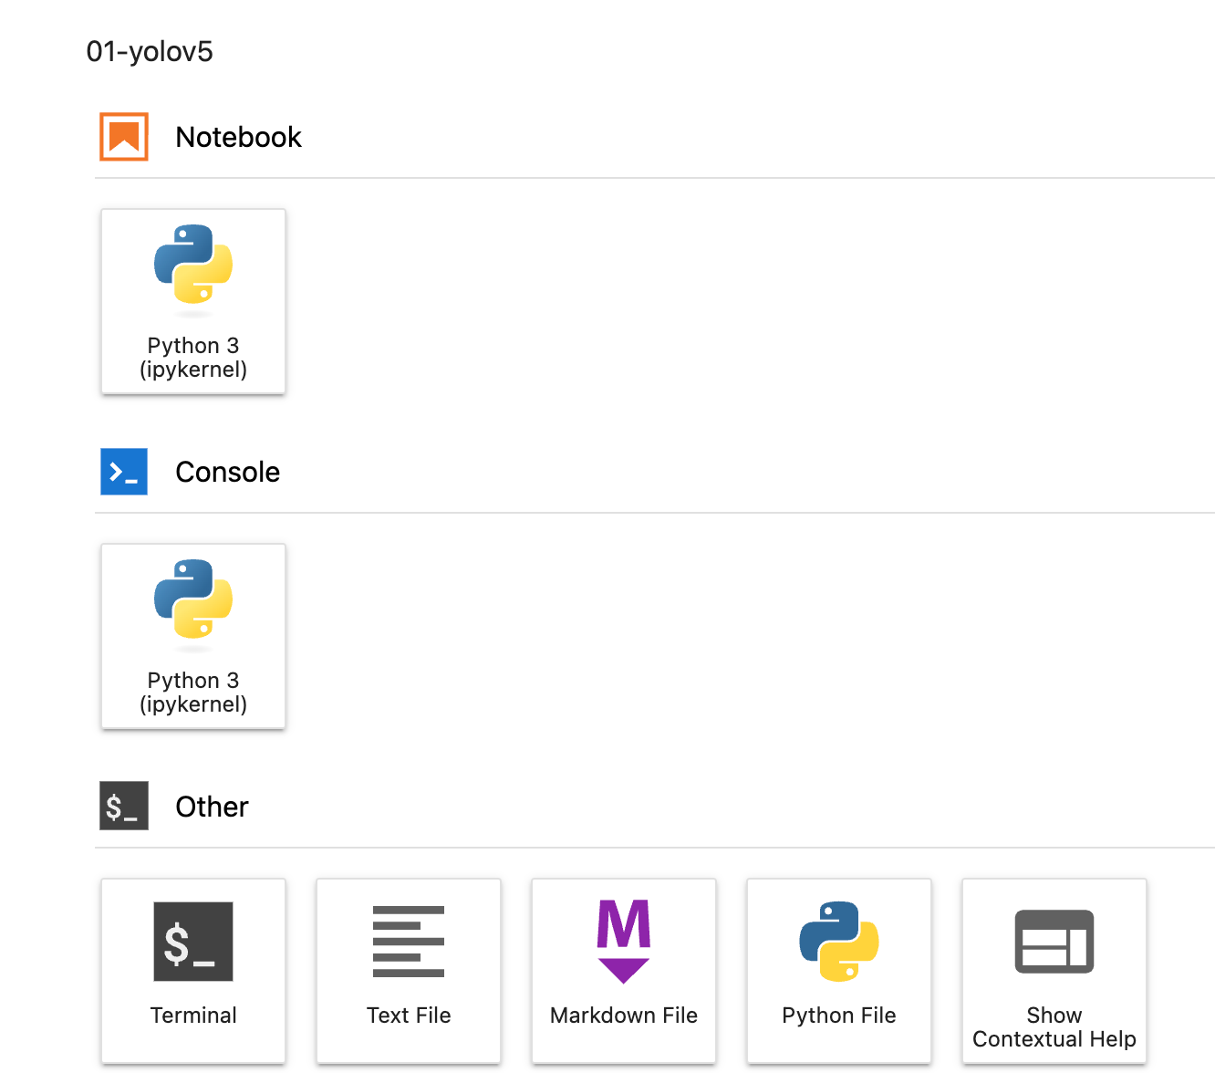The image size is (1215, 1073).
Task: Click the Console section heading
Action: (x=227, y=472)
